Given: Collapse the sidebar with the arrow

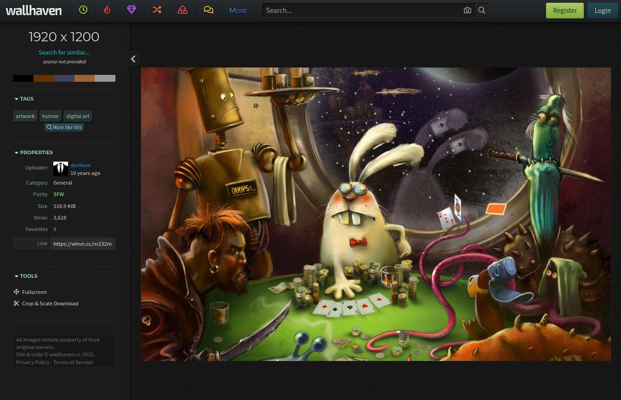Looking at the screenshot, I should tap(133, 59).
